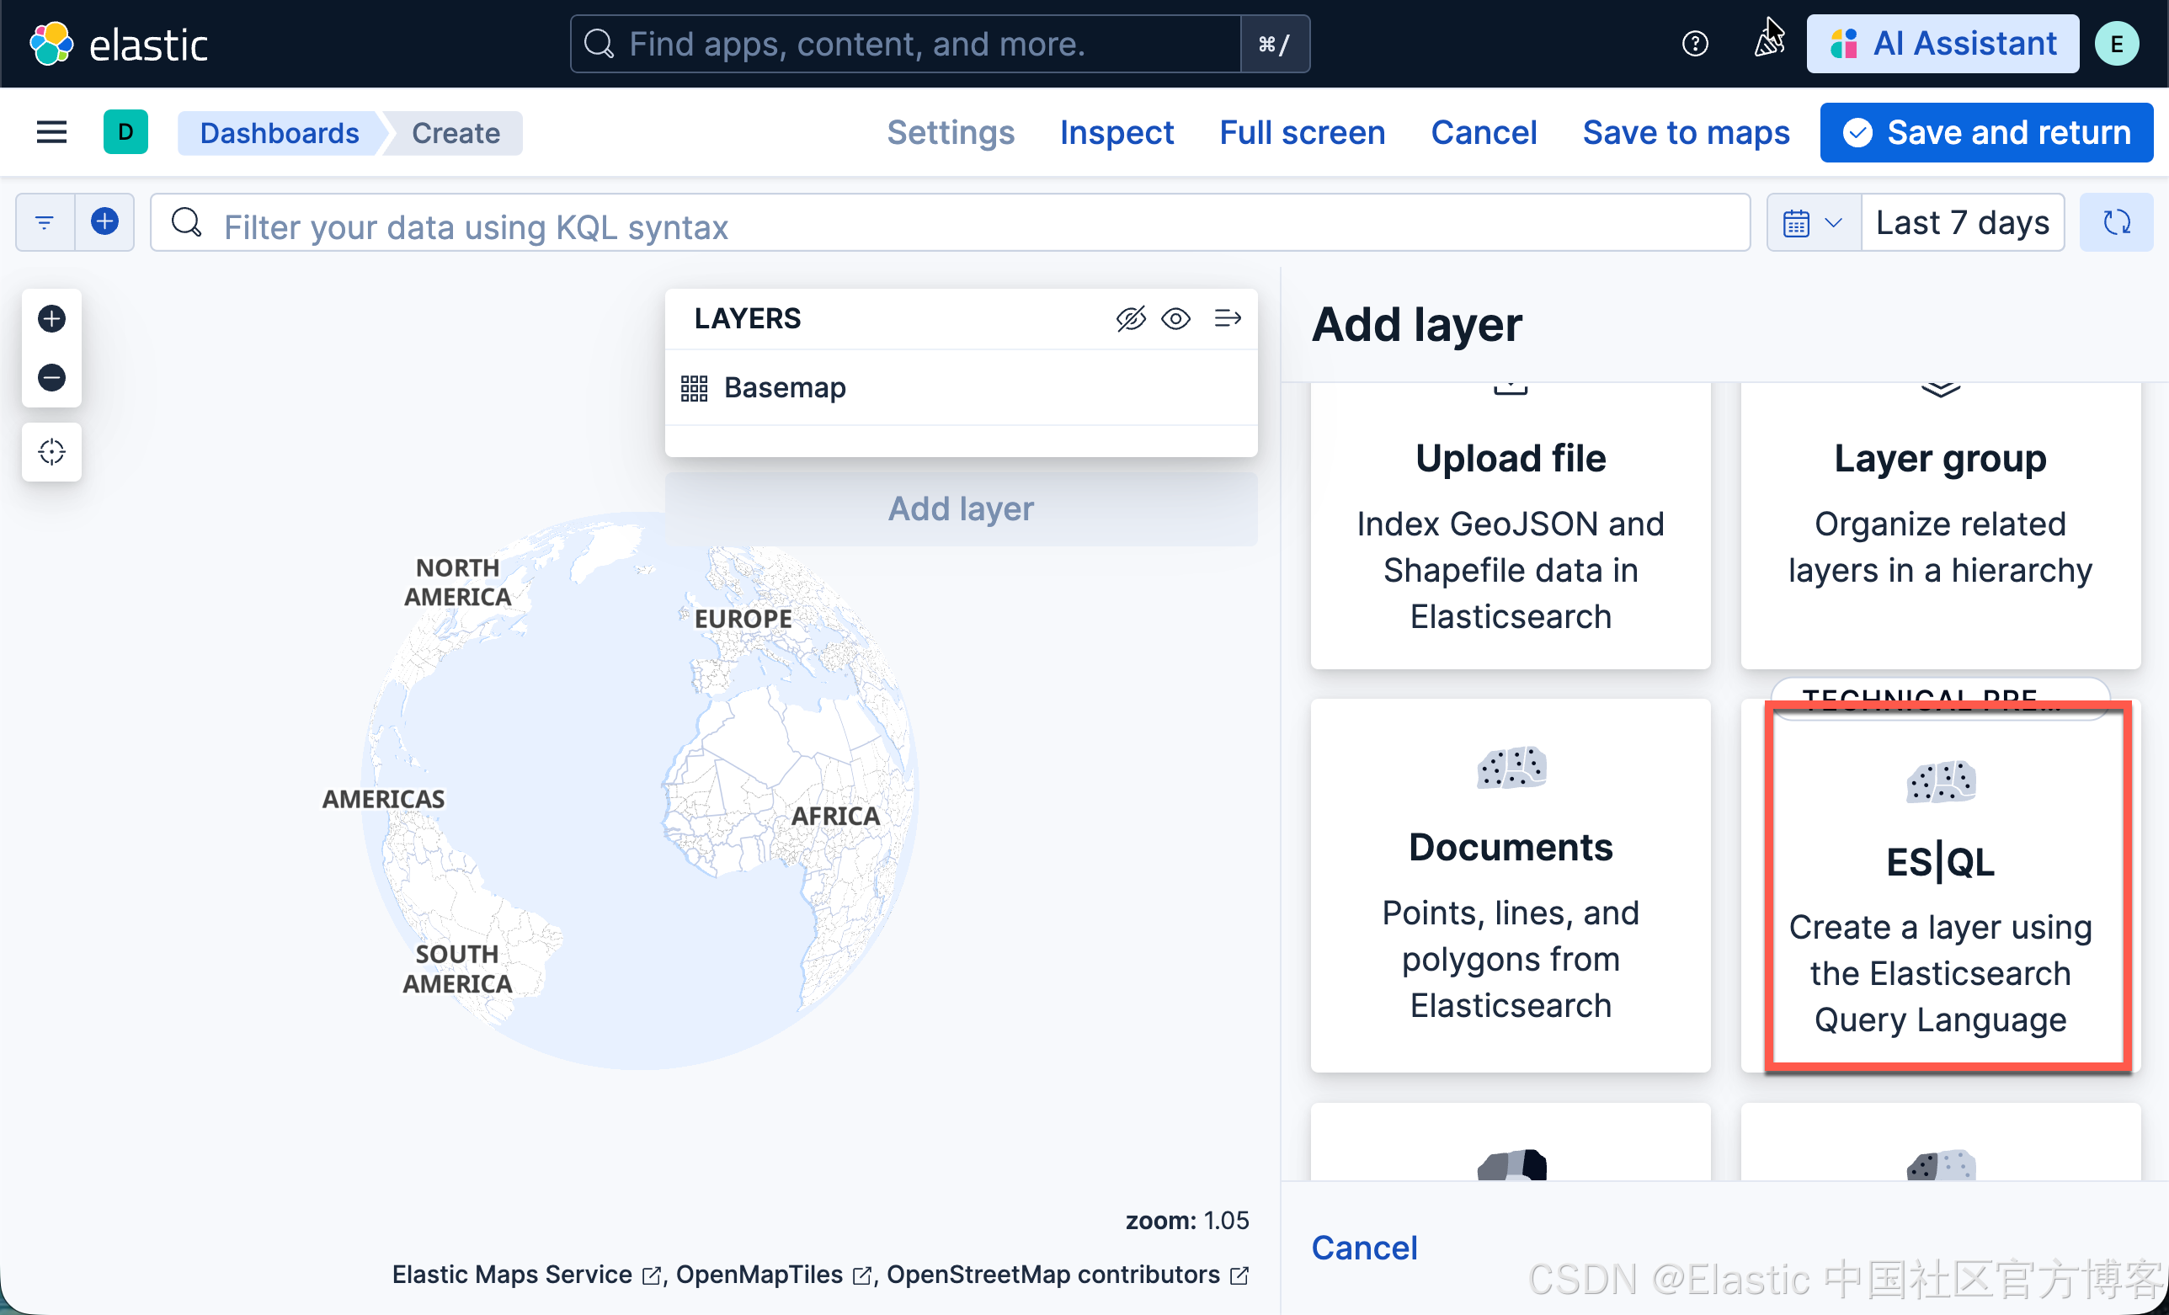Open the date quick menu calendar dropdown
2169x1315 pixels.
(1812, 223)
